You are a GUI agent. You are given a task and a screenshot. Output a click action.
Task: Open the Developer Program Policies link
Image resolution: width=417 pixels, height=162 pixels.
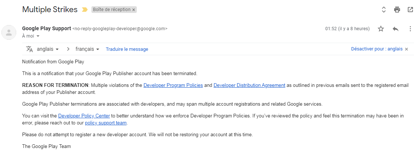coord(173,85)
